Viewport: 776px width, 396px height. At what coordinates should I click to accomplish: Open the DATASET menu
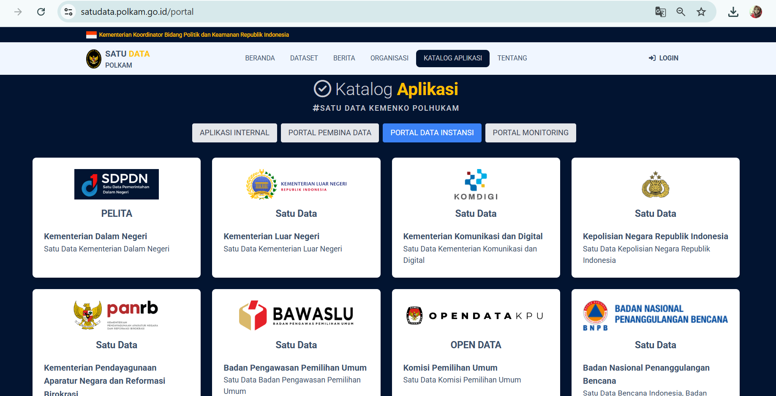[304, 58]
